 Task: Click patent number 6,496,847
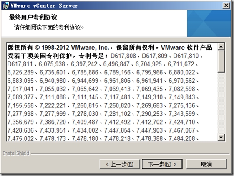[x=116, y=64]
